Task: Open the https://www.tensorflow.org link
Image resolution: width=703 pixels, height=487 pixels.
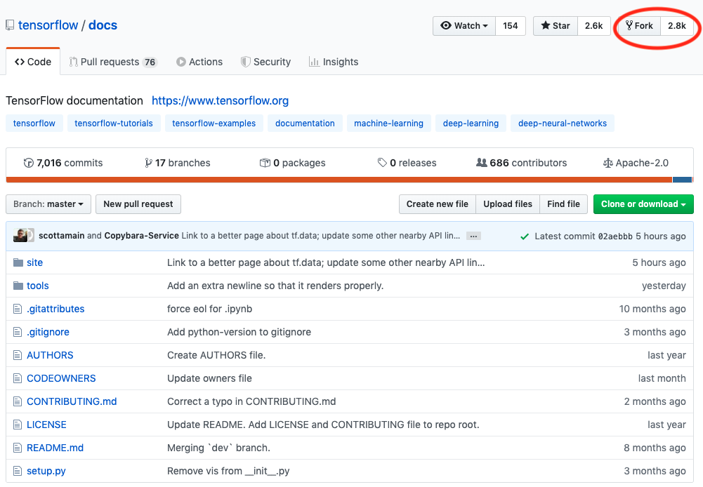Action: pyautogui.click(x=220, y=101)
